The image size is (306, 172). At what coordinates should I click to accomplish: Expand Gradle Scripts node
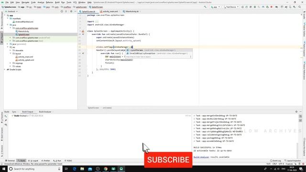(x=5, y=69)
